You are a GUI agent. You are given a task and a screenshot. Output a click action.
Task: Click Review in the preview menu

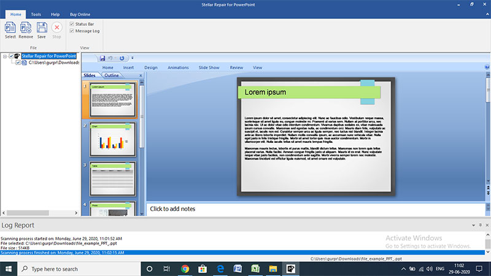click(236, 67)
